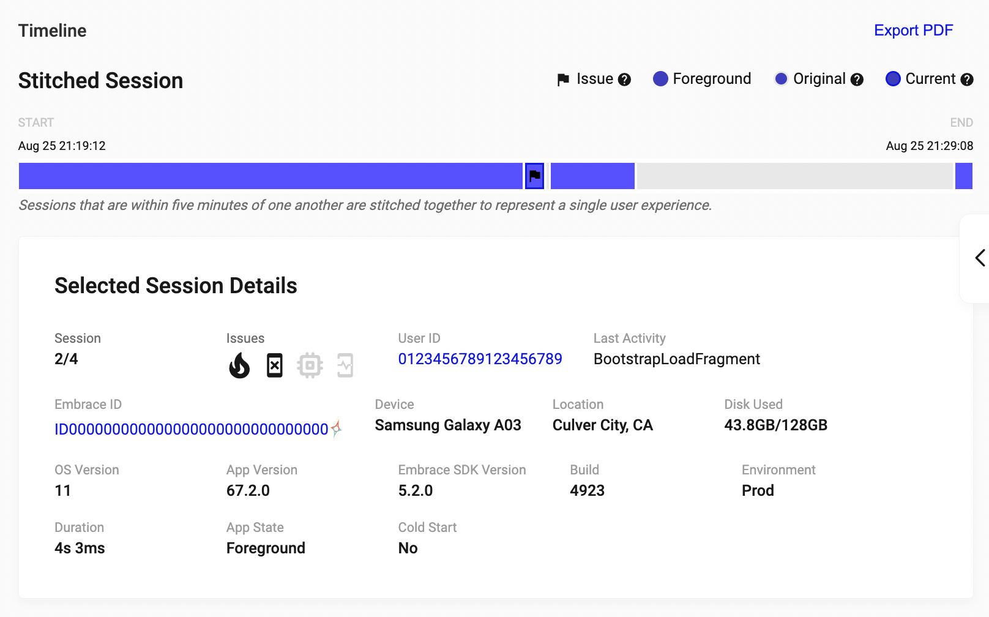Screen dimensions: 989x617
Task: Click the grayed CPU chip issue icon
Action: pos(310,365)
